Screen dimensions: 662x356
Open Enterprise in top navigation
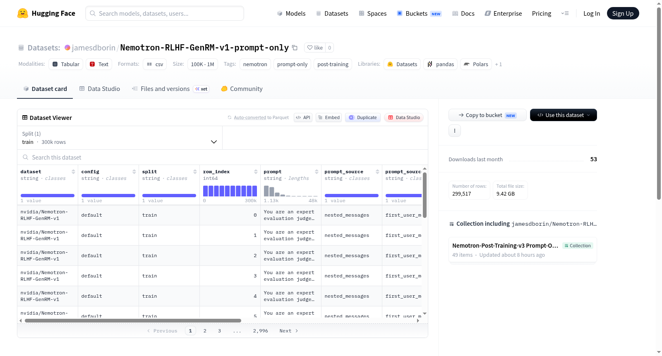tap(503, 13)
